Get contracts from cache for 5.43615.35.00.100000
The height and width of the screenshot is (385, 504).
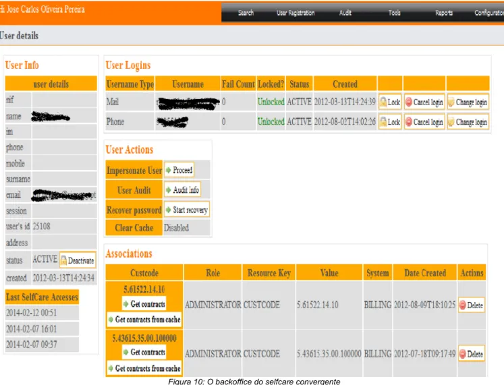pyautogui.click(x=144, y=368)
